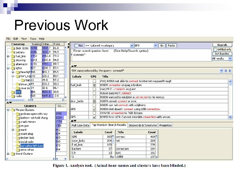Image resolution: width=237 pixels, height=178 pixels.
Task: Click folder icon for broken lock cluster
Action: click(x=18, y=138)
